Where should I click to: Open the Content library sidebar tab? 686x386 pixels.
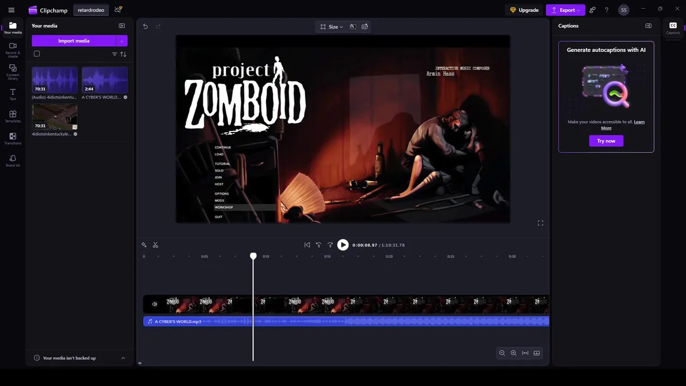click(13, 72)
